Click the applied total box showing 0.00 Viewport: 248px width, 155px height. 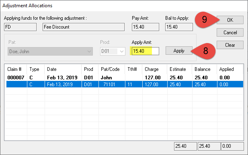point(232,146)
